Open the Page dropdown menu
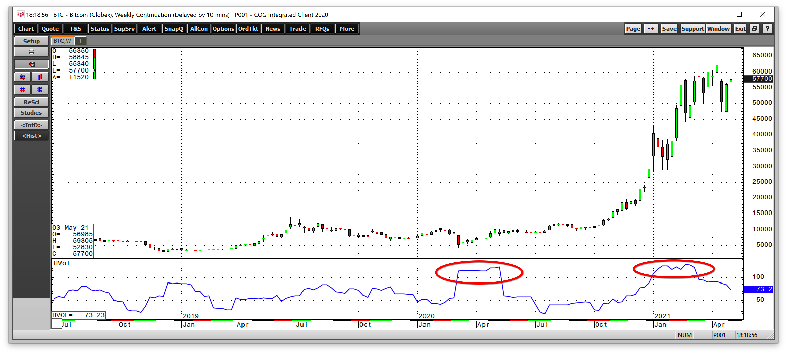787x354 pixels. (x=633, y=28)
